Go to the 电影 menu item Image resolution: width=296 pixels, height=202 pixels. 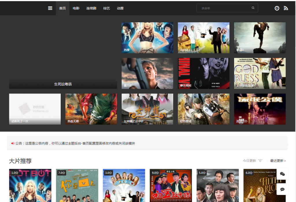click(x=76, y=8)
